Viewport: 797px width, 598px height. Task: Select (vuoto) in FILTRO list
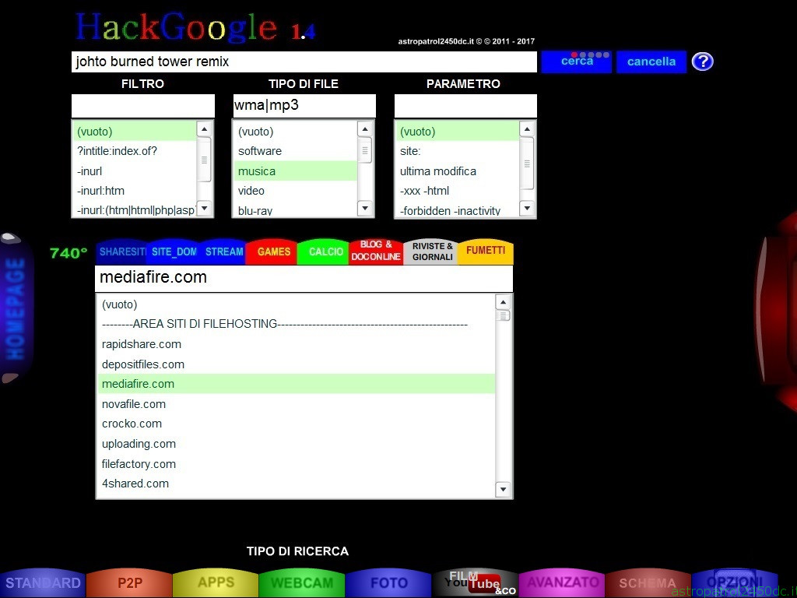pos(135,131)
